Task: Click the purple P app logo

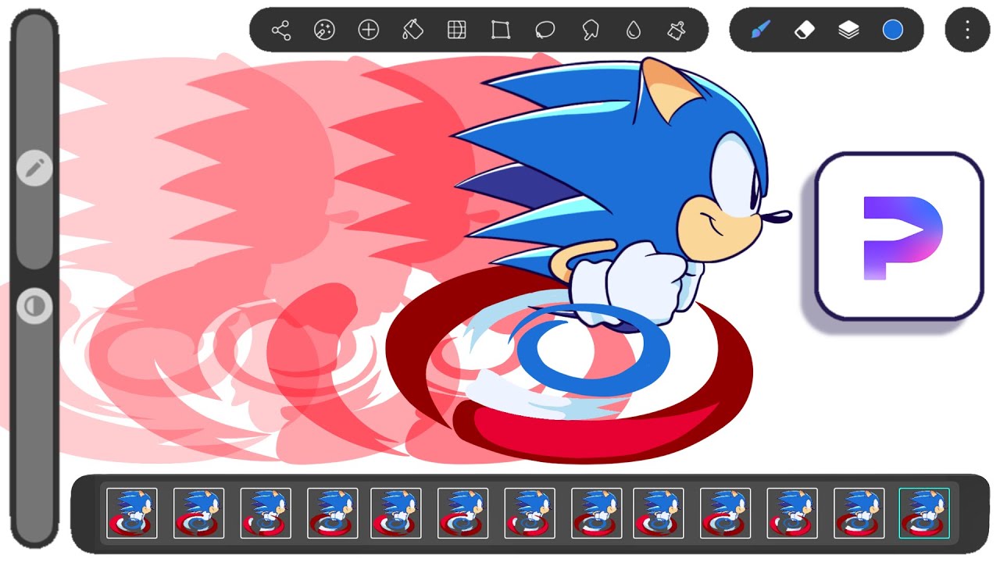Action: pyautogui.click(x=900, y=237)
